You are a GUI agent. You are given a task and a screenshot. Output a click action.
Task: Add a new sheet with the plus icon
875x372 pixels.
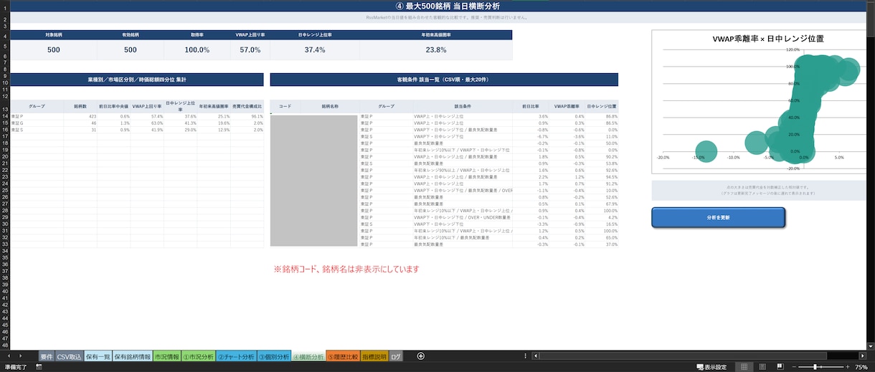[421, 356]
